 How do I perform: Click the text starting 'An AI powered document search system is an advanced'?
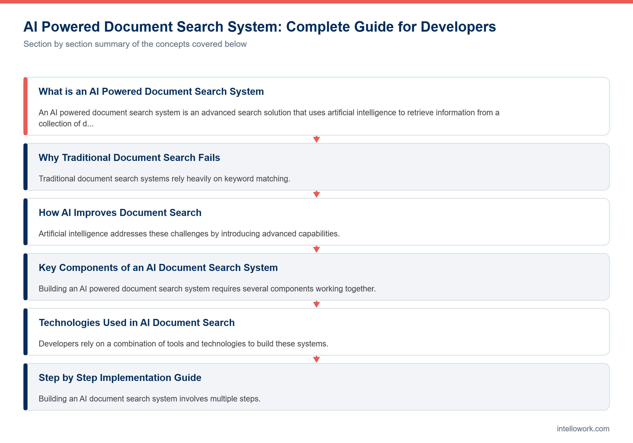pyautogui.click(x=269, y=118)
